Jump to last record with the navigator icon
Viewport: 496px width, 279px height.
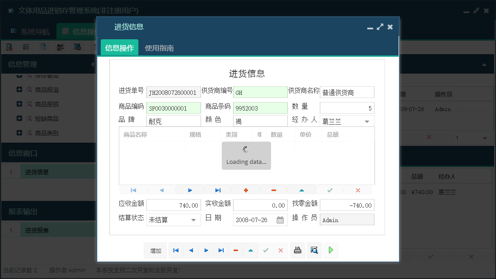point(218,190)
